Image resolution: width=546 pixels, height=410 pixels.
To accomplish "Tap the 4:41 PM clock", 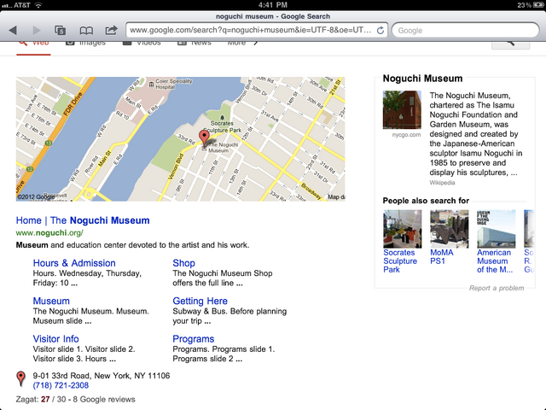I will pos(273,5).
